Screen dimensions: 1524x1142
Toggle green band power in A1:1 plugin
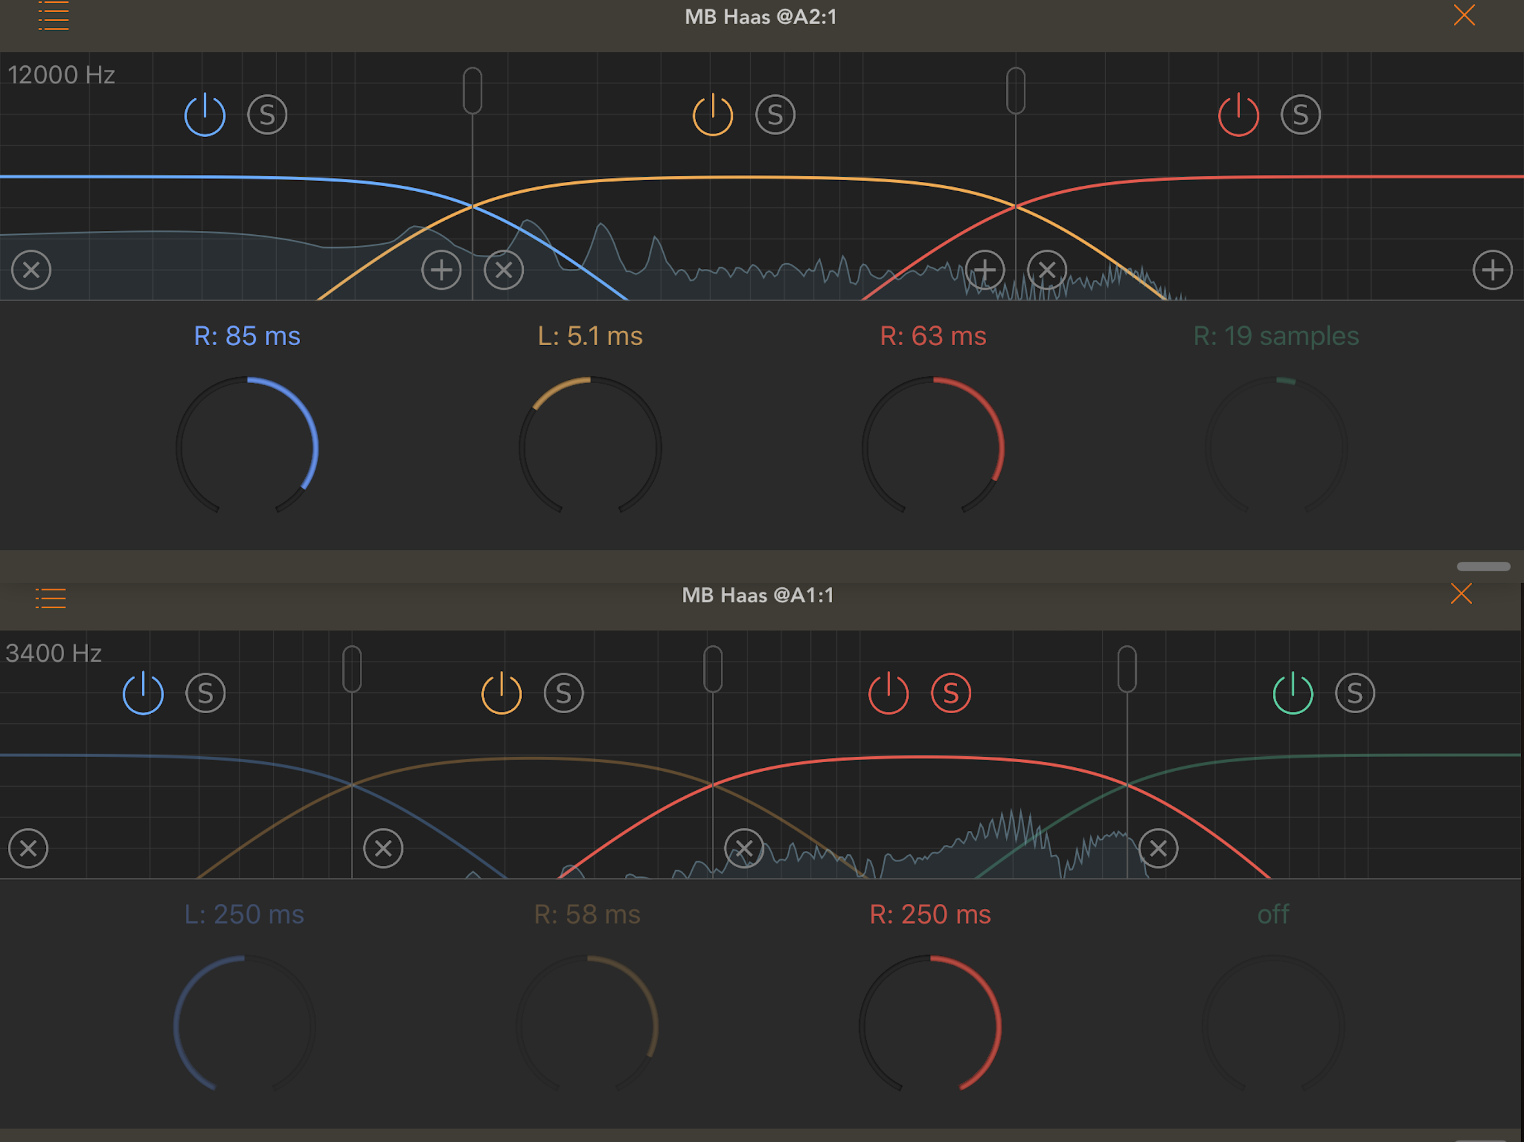coord(1292,693)
